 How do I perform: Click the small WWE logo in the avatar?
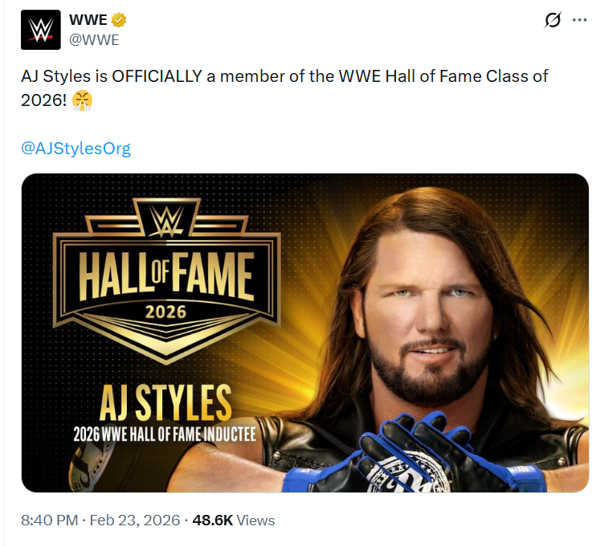(40, 31)
